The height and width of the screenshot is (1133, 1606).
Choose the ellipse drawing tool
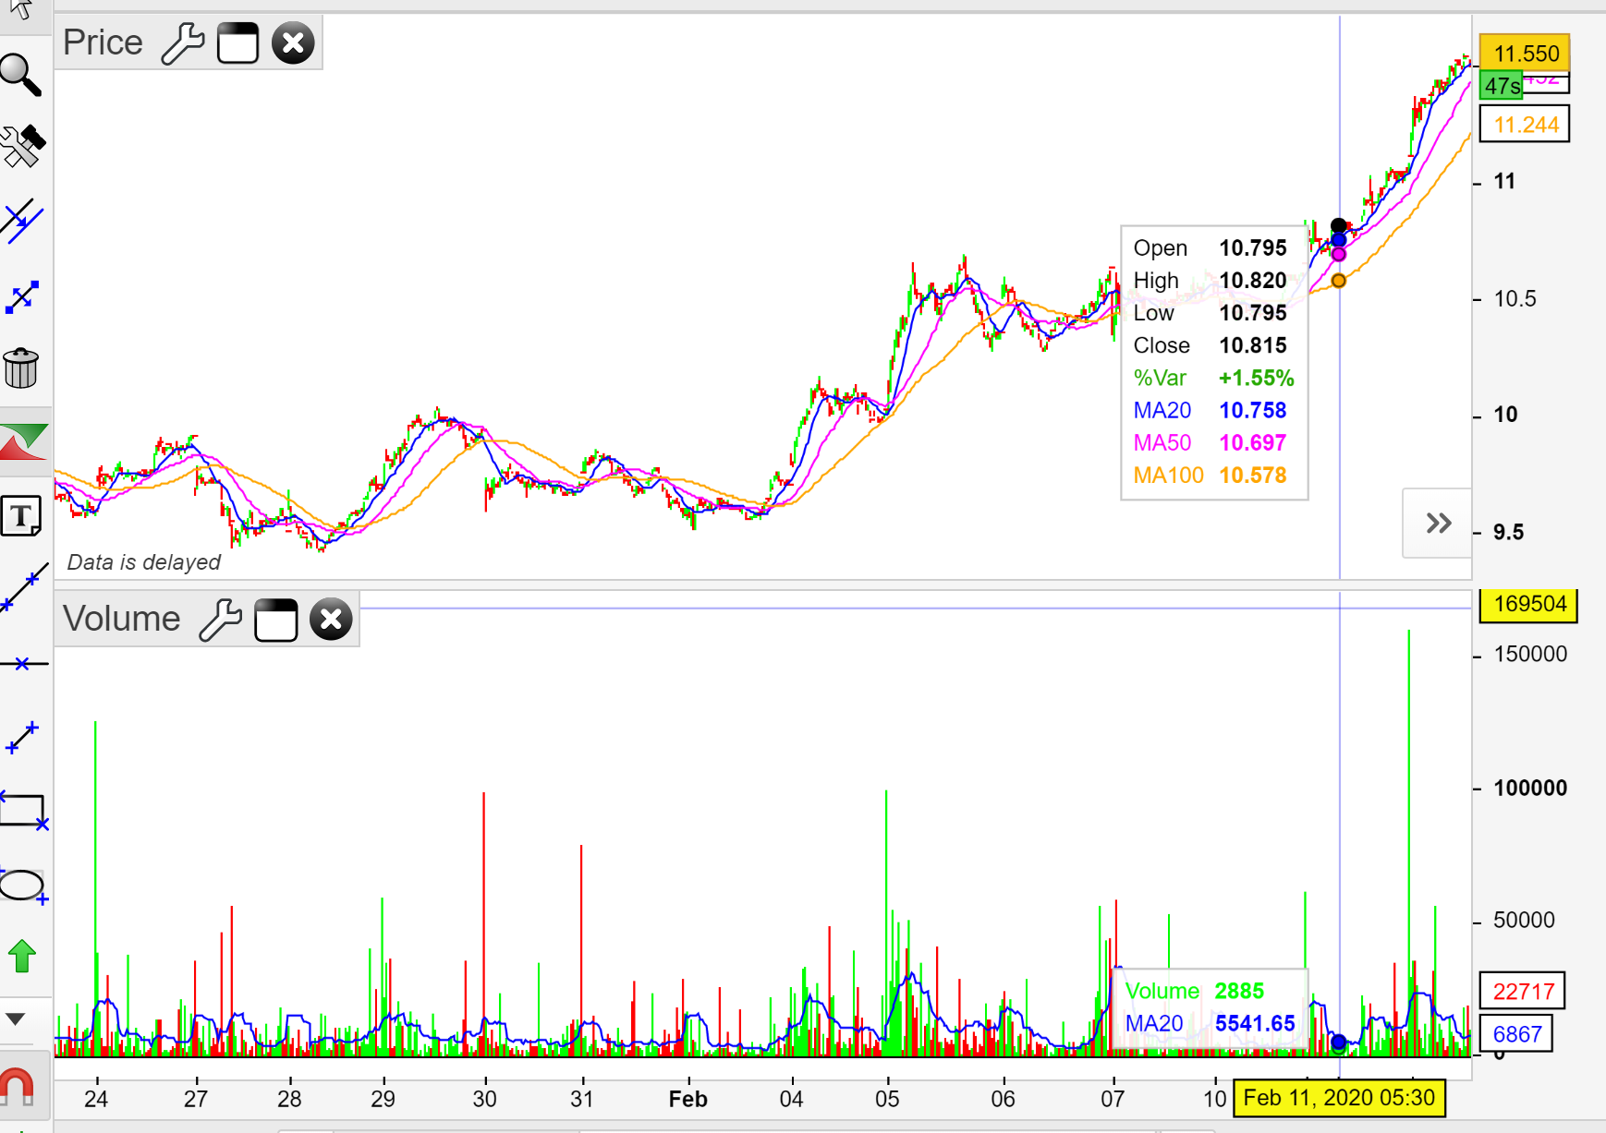point(22,886)
